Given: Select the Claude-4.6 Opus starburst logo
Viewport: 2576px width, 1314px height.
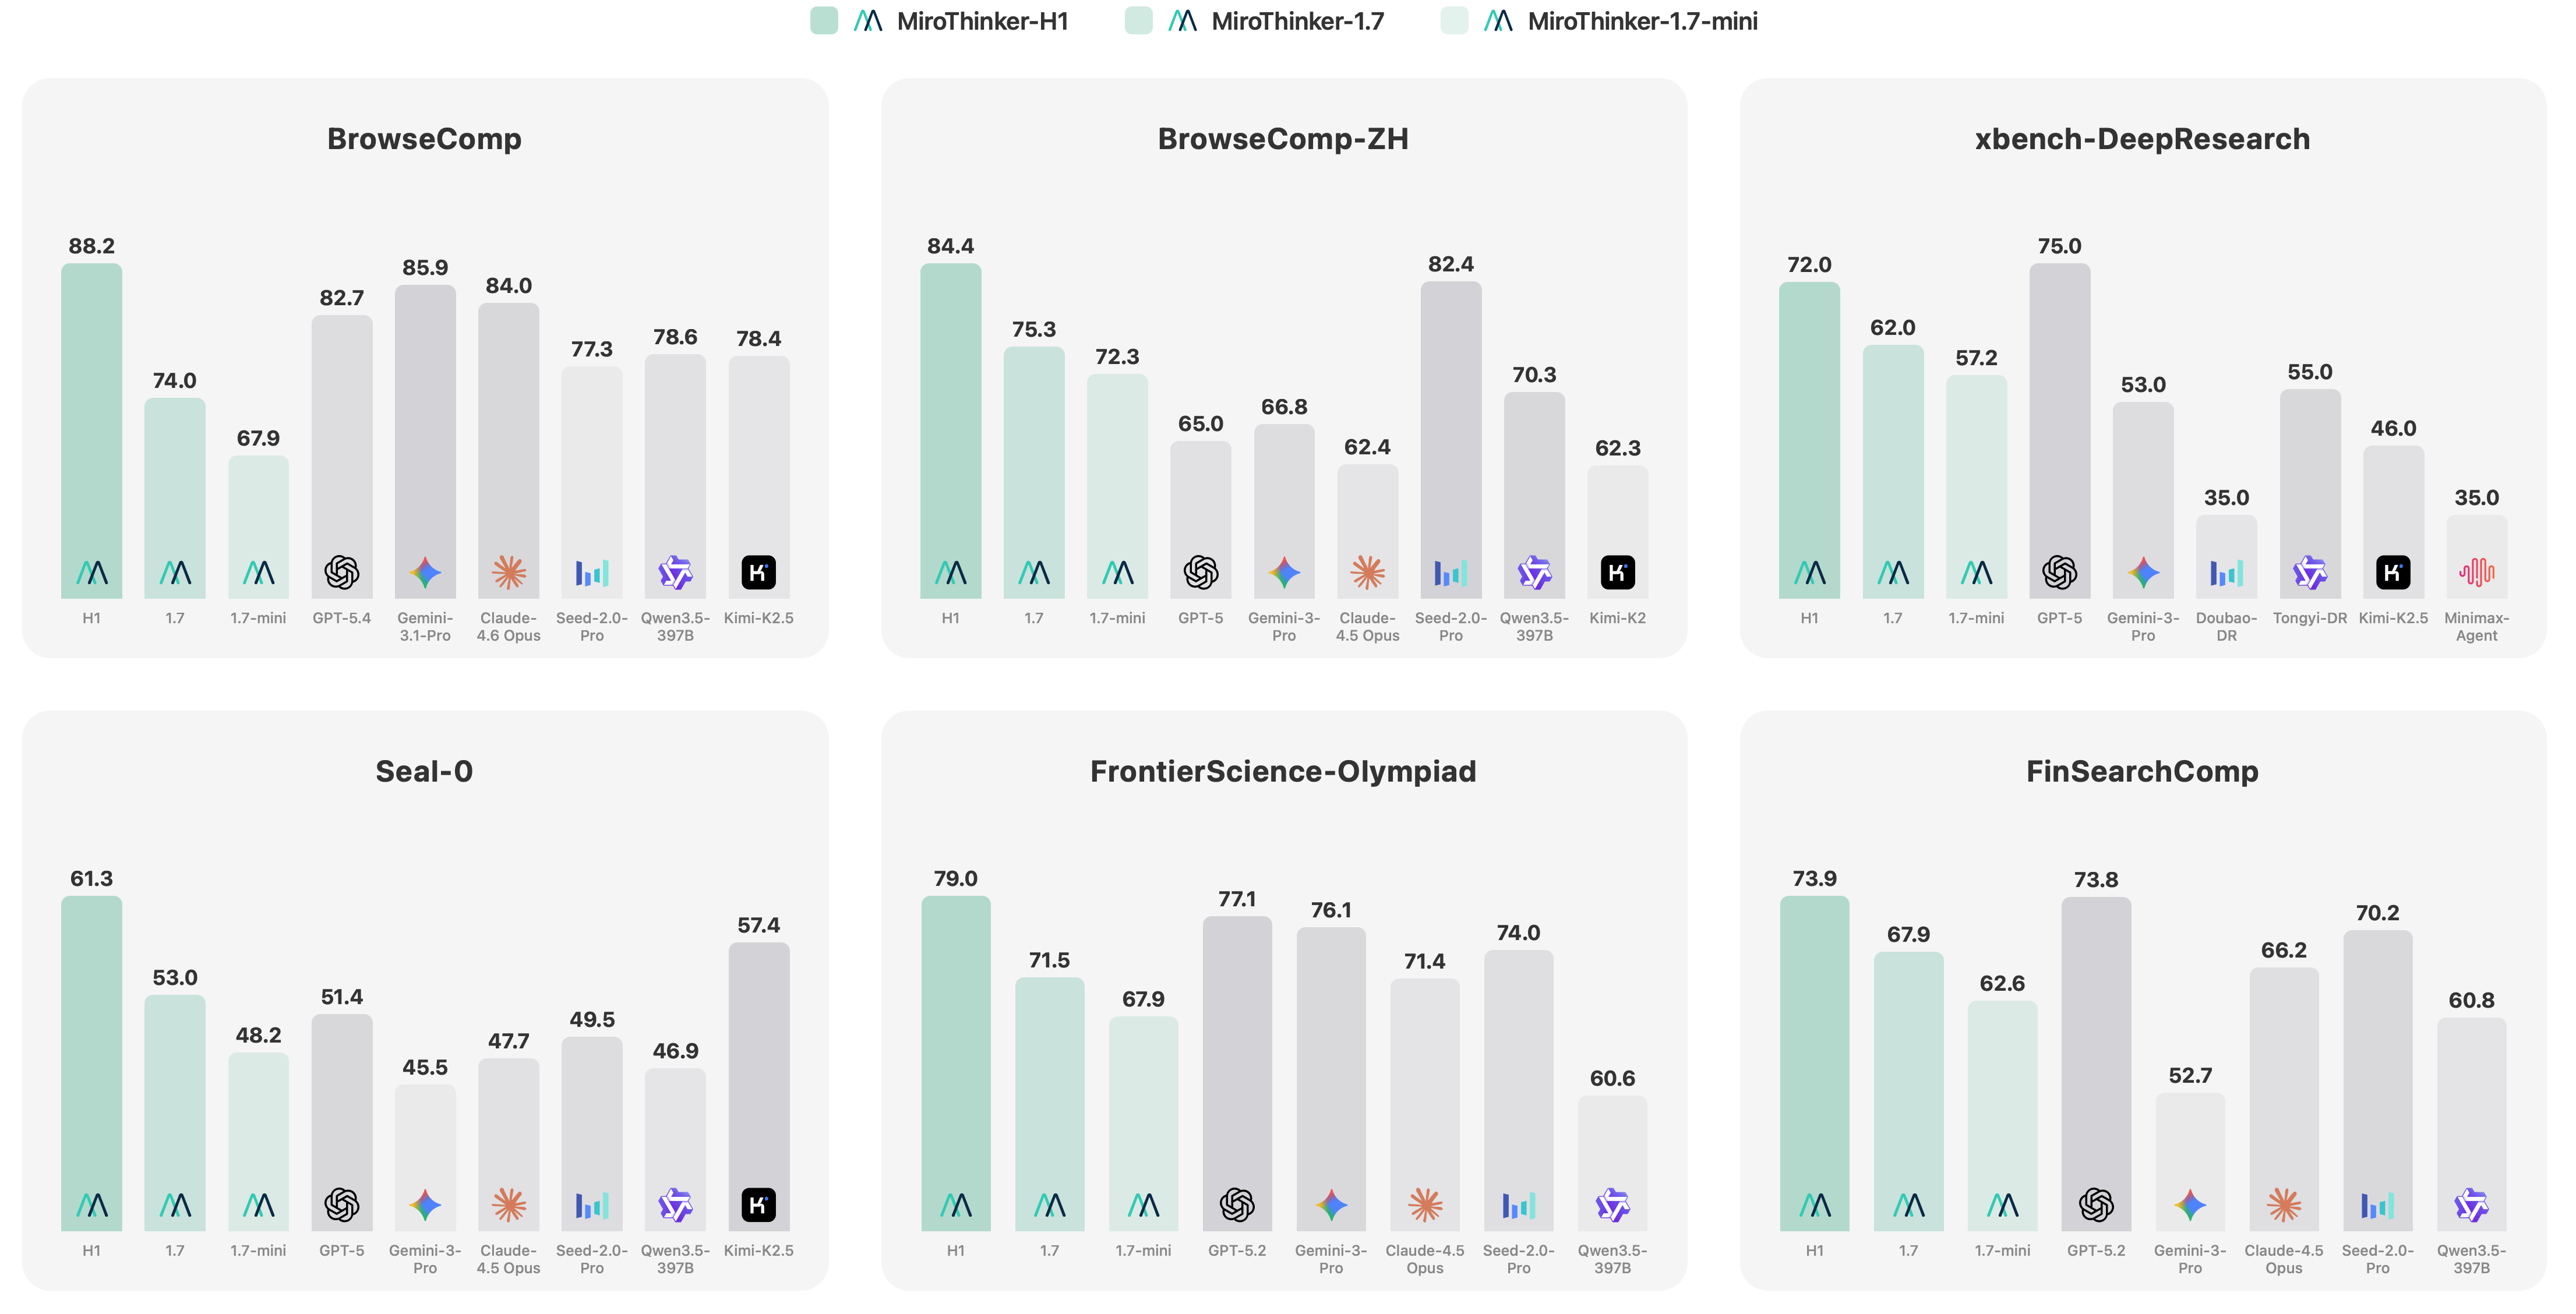Looking at the screenshot, I should [509, 573].
